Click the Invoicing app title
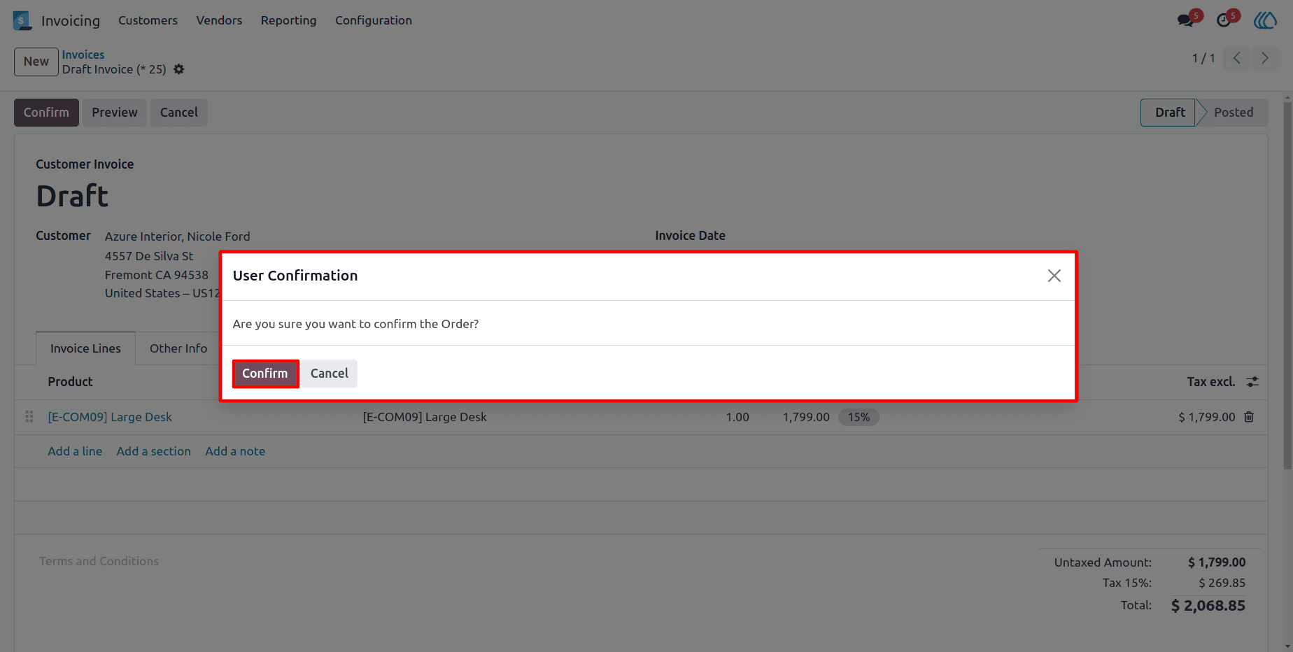The image size is (1293, 652). pyautogui.click(x=71, y=21)
